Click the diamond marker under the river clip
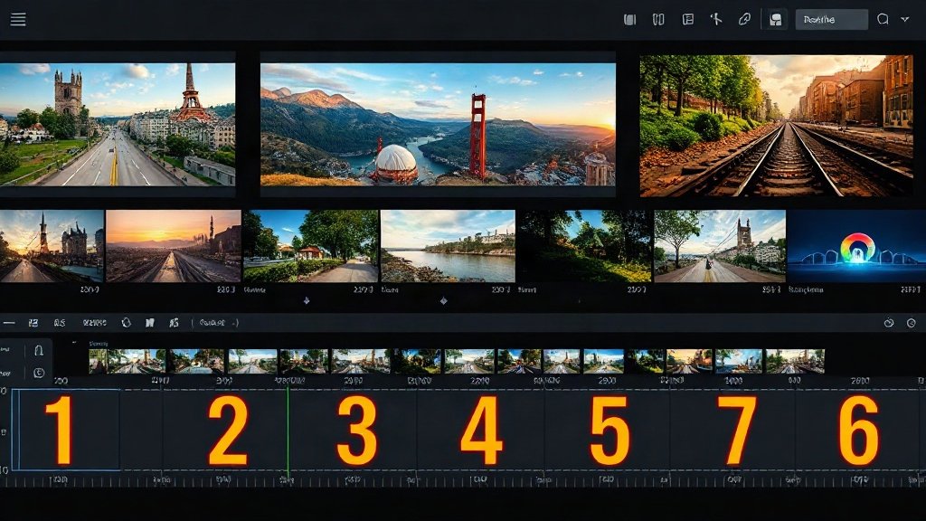The width and height of the screenshot is (926, 521). (443, 300)
